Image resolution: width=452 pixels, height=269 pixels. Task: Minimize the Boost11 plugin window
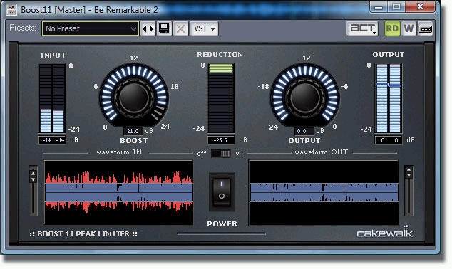378,7
